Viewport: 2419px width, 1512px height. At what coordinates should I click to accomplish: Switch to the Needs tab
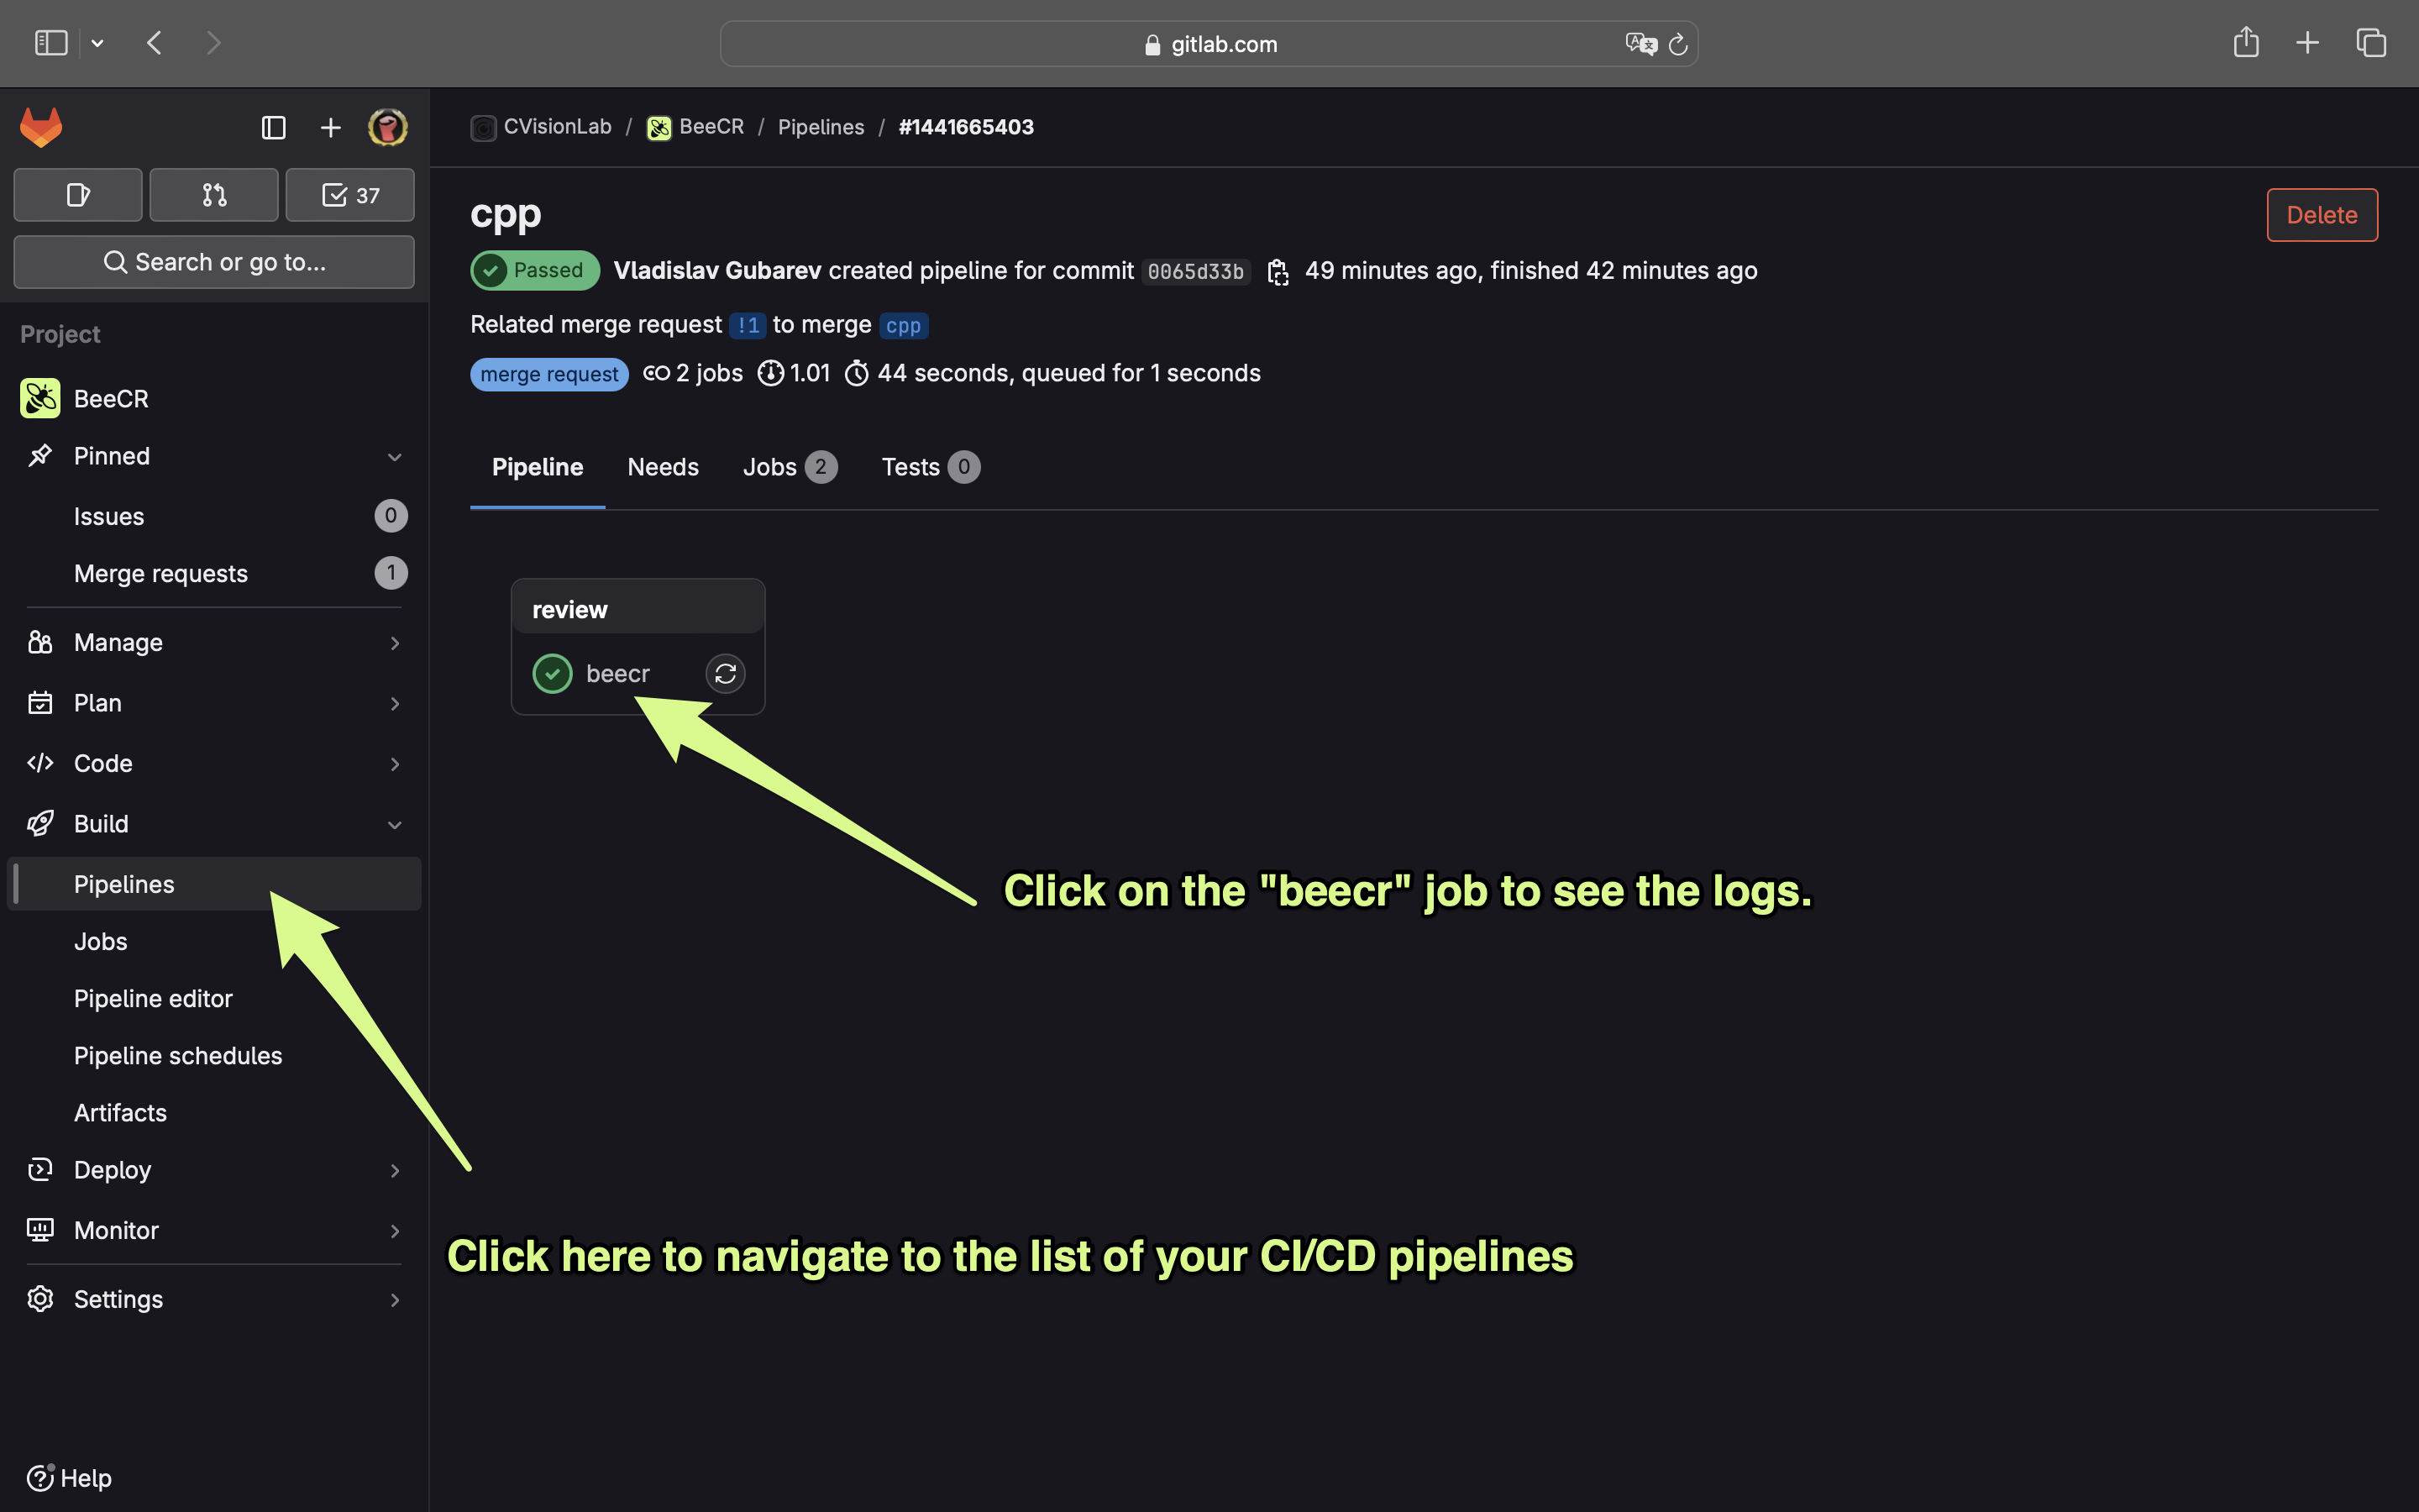(x=663, y=467)
